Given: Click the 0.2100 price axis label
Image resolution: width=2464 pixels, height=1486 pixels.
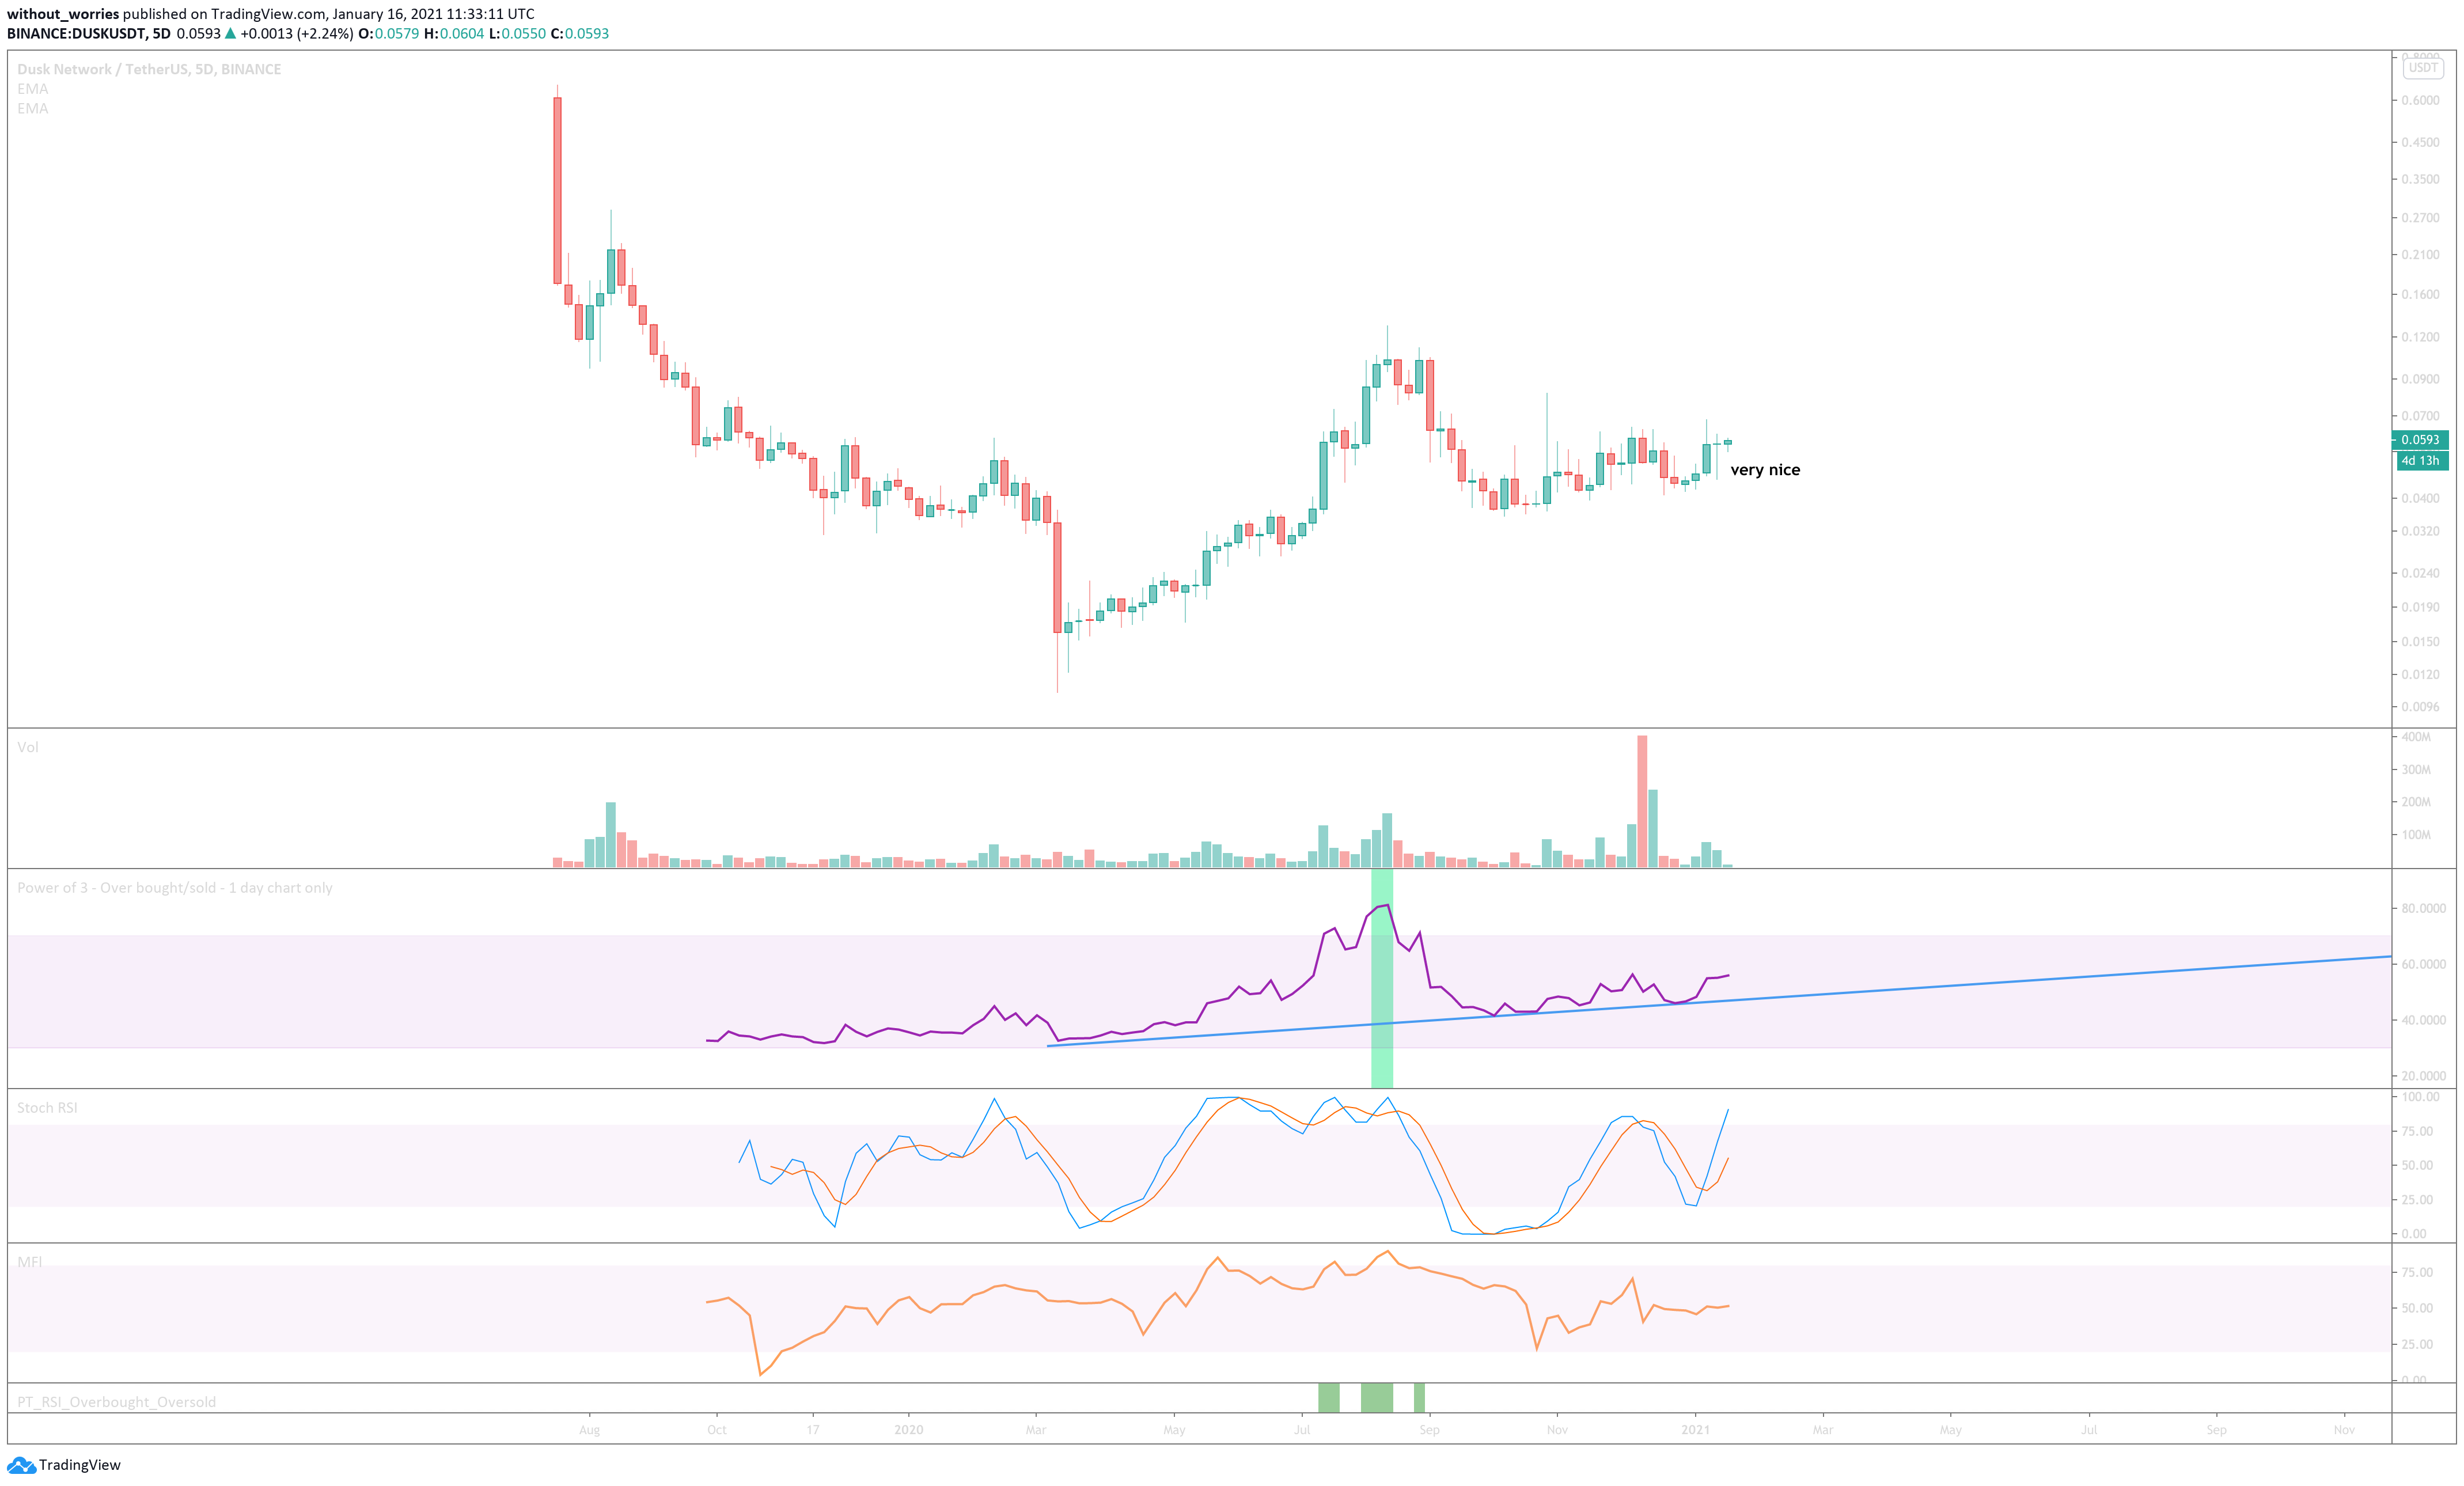Looking at the screenshot, I should click(2420, 255).
